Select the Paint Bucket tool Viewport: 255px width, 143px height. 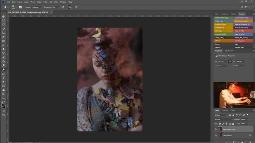[4, 62]
